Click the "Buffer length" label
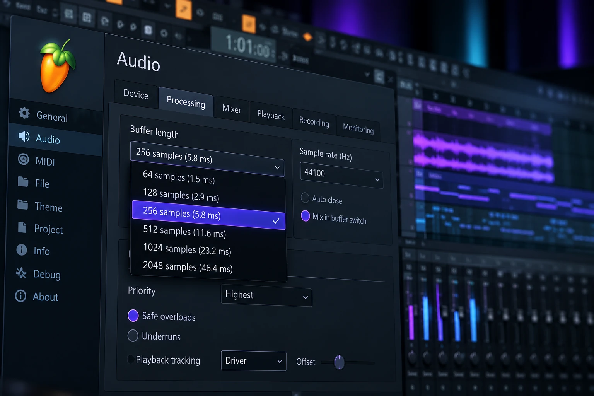This screenshot has height=396, width=594. (x=154, y=132)
